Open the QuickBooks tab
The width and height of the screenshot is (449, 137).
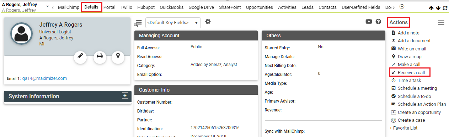(172, 7)
